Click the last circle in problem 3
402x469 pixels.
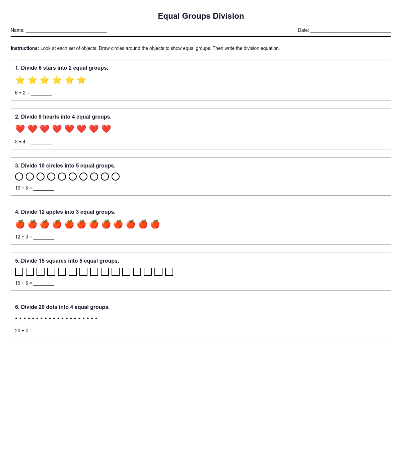[116, 177]
